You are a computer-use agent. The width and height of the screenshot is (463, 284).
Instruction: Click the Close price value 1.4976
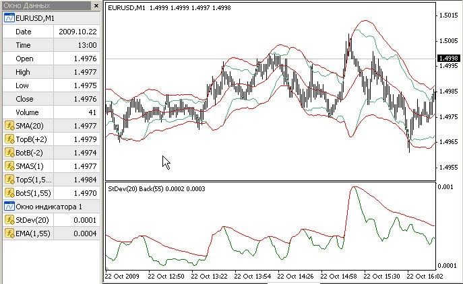coord(85,99)
